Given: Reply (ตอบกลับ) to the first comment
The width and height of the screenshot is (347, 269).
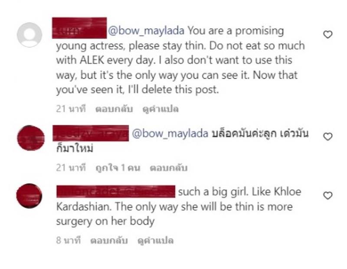Looking at the screenshot, I should point(114,109).
